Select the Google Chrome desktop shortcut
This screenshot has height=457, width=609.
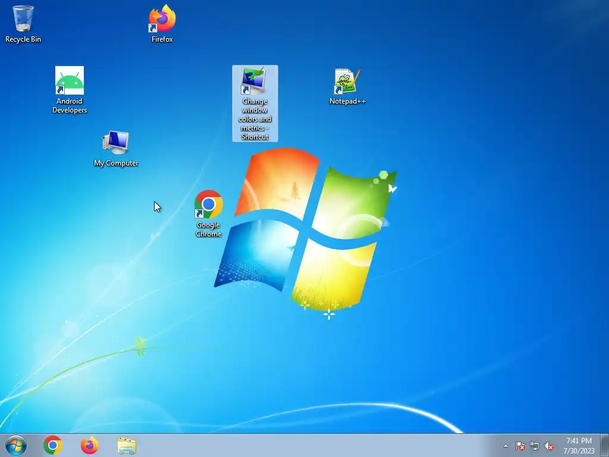click(209, 214)
